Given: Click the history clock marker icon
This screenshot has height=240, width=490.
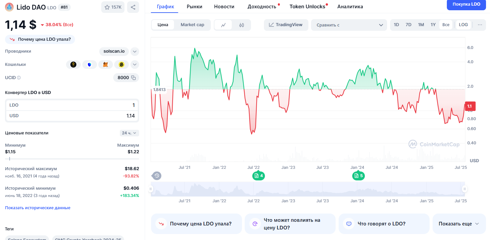Looking at the screenshot, I should pos(157,175).
